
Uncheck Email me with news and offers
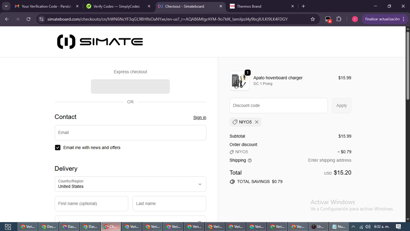tap(58, 148)
